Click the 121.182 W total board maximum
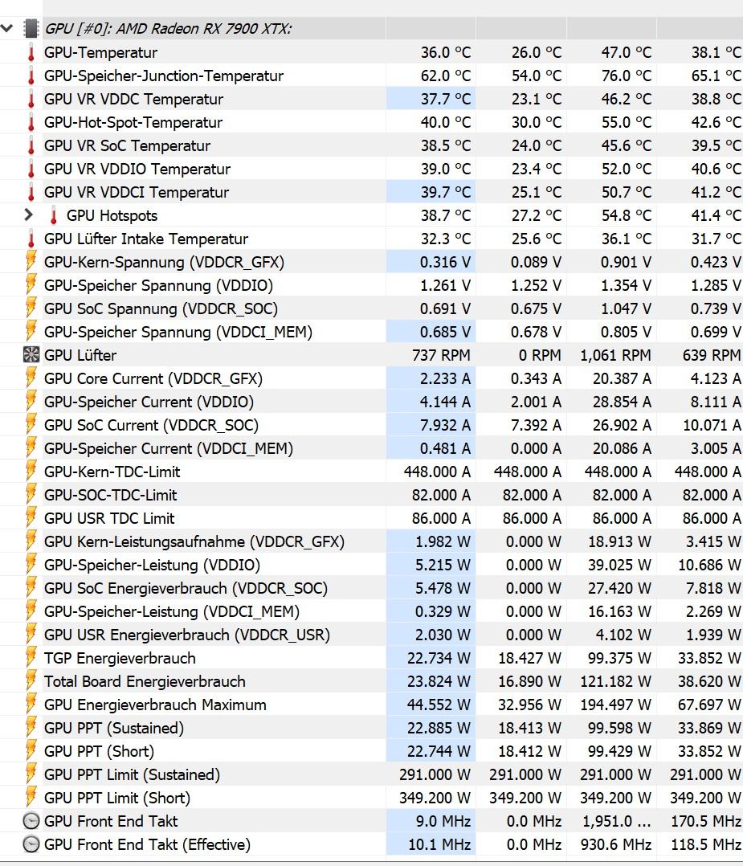Image resolution: width=743 pixels, height=866 pixels. click(616, 681)
